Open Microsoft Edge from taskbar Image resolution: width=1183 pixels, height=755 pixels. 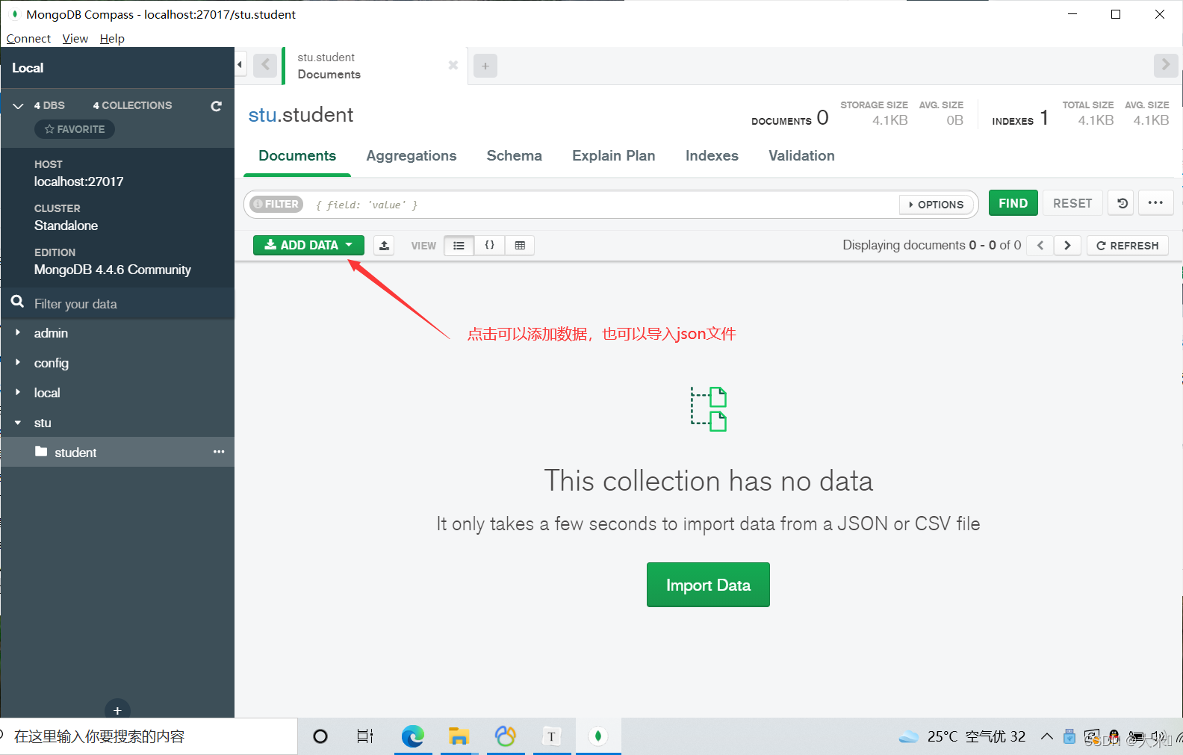[412, 736]
